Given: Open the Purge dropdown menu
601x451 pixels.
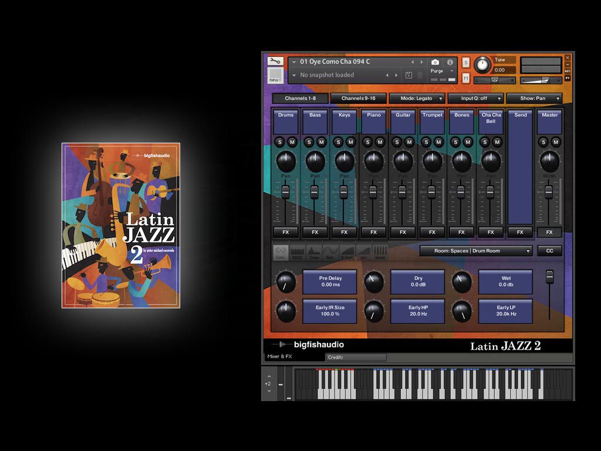Looking at the screenshot, I should (x=441, y=71).
